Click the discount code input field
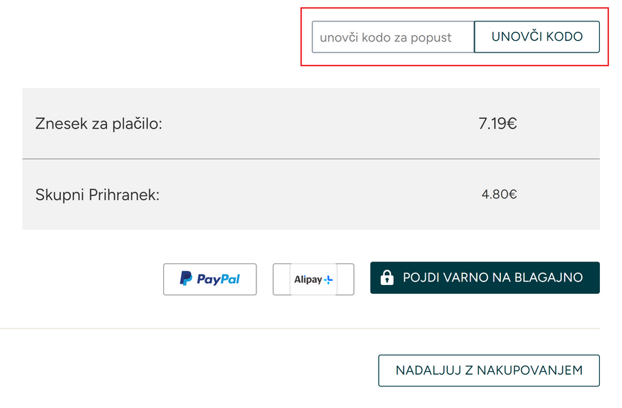Viewport: 622px width, 408px height. click(393, 37)
